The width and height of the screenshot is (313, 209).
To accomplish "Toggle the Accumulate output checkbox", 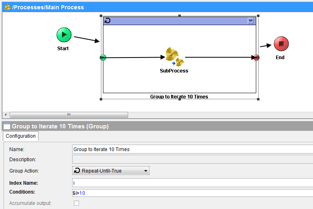I will [x=77, y=203].
